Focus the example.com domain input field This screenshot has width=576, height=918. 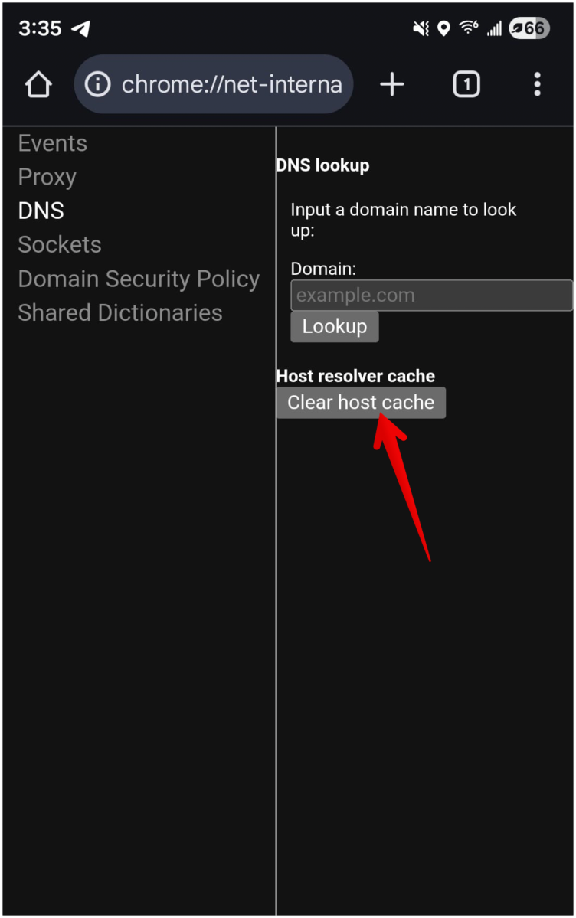click(431, 295)
